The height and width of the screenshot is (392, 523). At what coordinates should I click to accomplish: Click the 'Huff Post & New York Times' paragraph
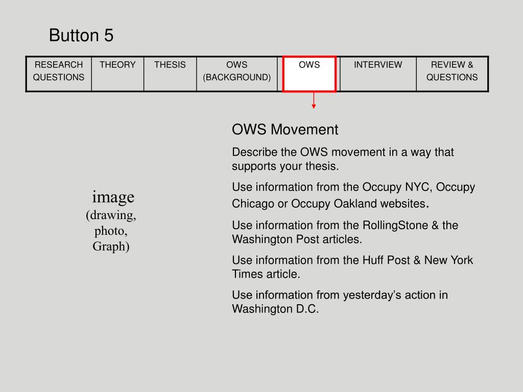[x=352, y=267]
